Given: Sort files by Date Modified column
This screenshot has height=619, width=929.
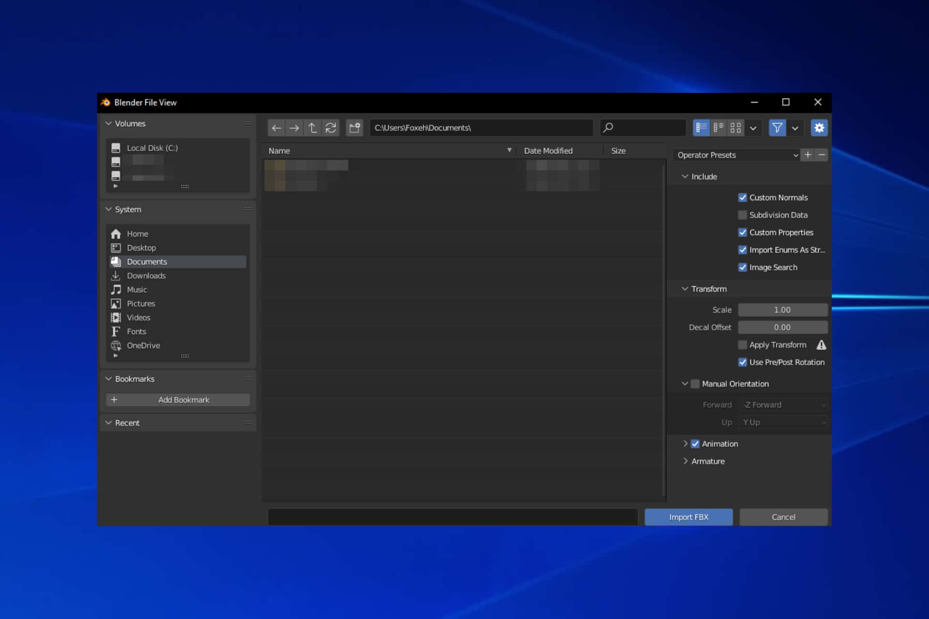Looking at the screenshot, I should click(x=560, y=151).
